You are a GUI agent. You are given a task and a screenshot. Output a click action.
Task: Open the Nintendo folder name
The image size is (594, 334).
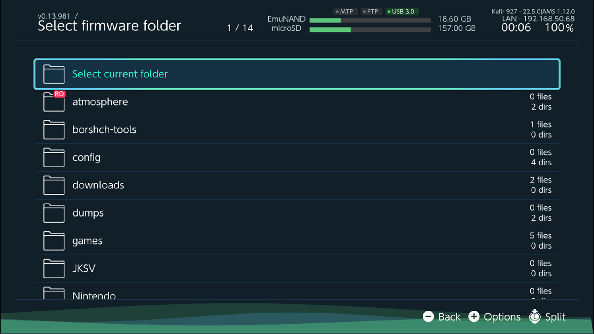click(x=94, y=295)
